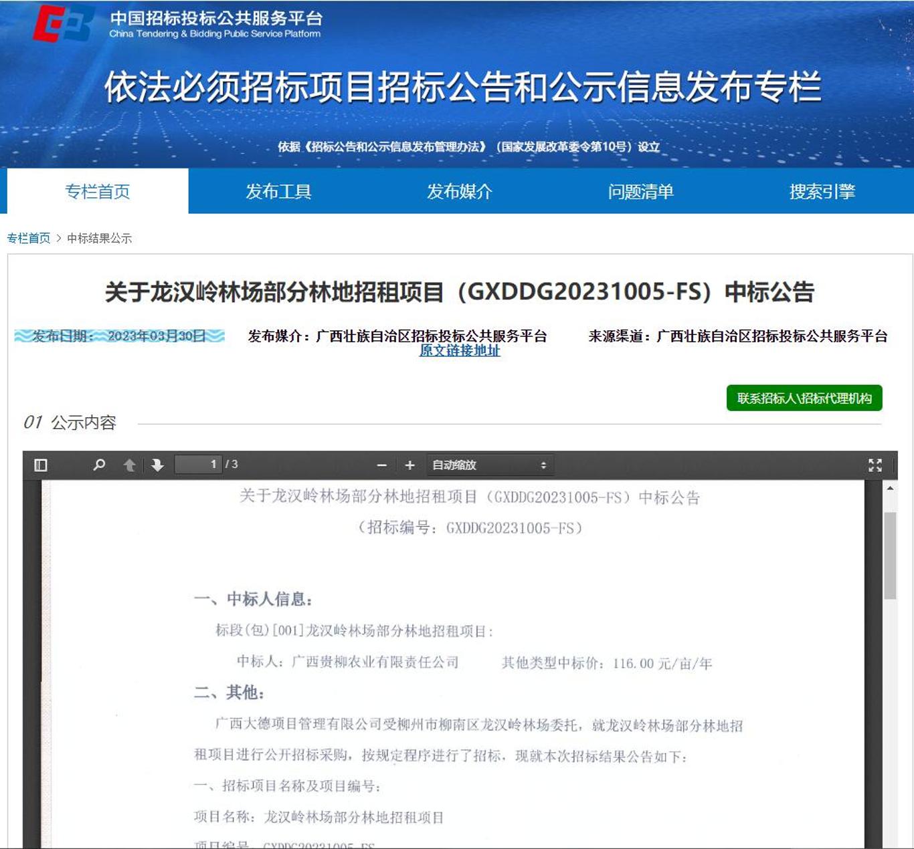Screen dimensions: 914x849
Task: Open the 发布媒介 tab
Action: pos(460,191)
